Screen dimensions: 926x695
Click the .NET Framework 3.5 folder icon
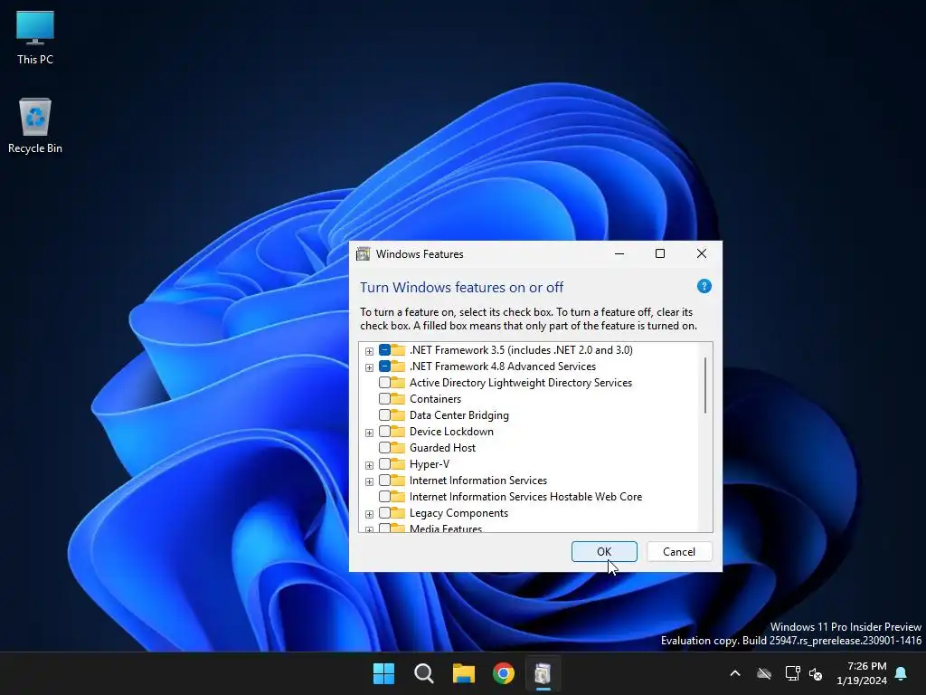(398, 350)
